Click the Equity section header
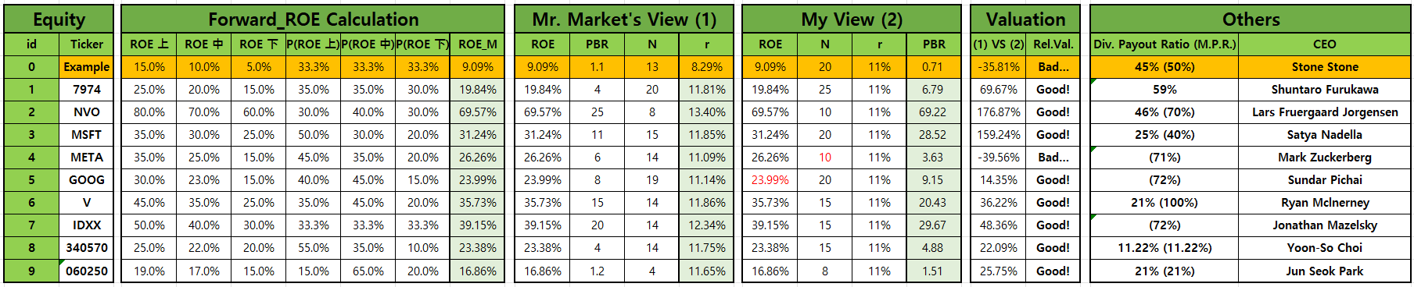This screenshot has height=287, width=1414. (x=59, y=19)
